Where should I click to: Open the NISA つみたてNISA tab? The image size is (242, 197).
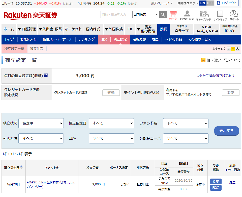[x=206, y=29]
